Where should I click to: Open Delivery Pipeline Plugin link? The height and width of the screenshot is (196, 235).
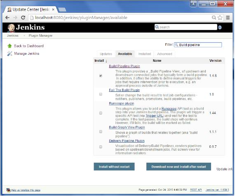click(x=127, y=141)
